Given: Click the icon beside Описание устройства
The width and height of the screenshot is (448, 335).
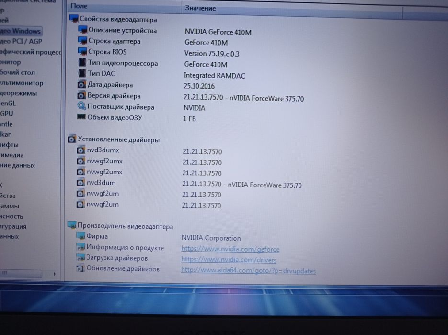Looking at the screenshot, I should pyautogui.click(x=82, y=30).
